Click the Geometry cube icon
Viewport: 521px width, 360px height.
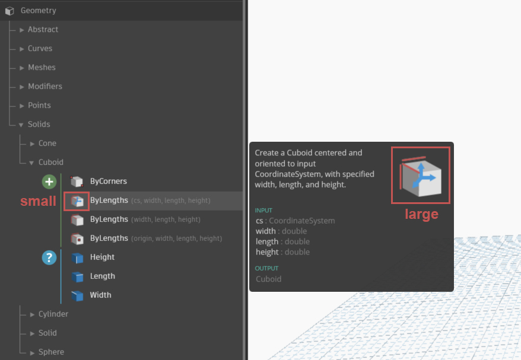point(9,11)
